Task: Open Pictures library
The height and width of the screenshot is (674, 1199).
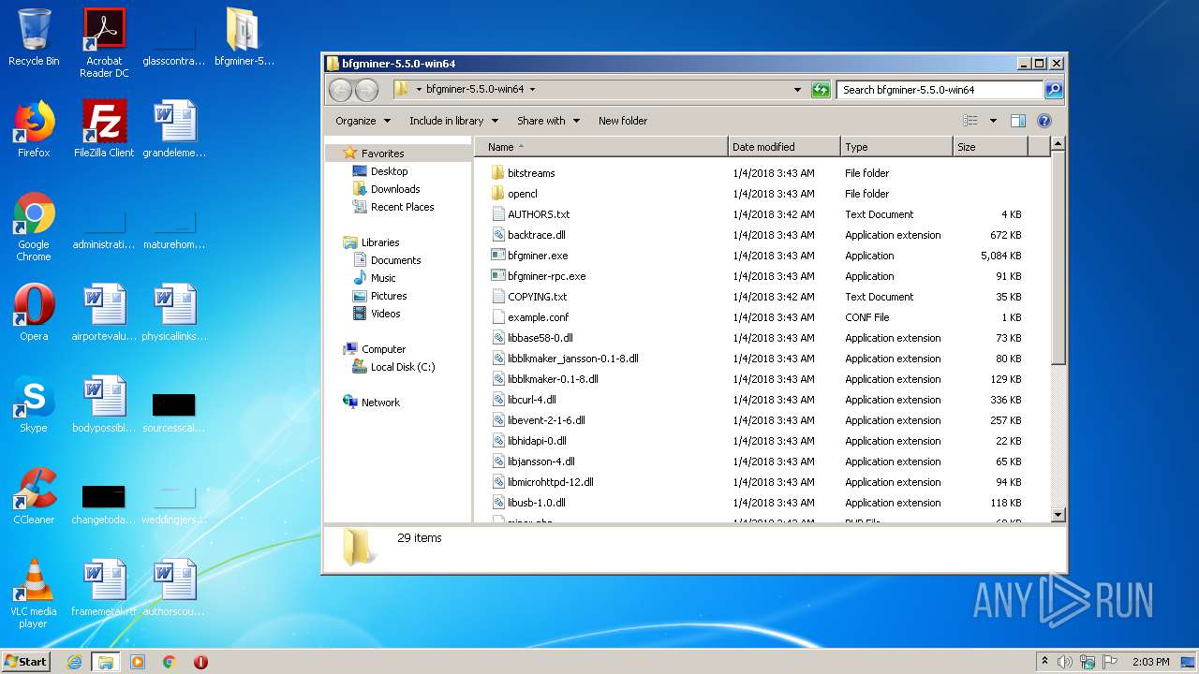Action: (x=389, y=296)
